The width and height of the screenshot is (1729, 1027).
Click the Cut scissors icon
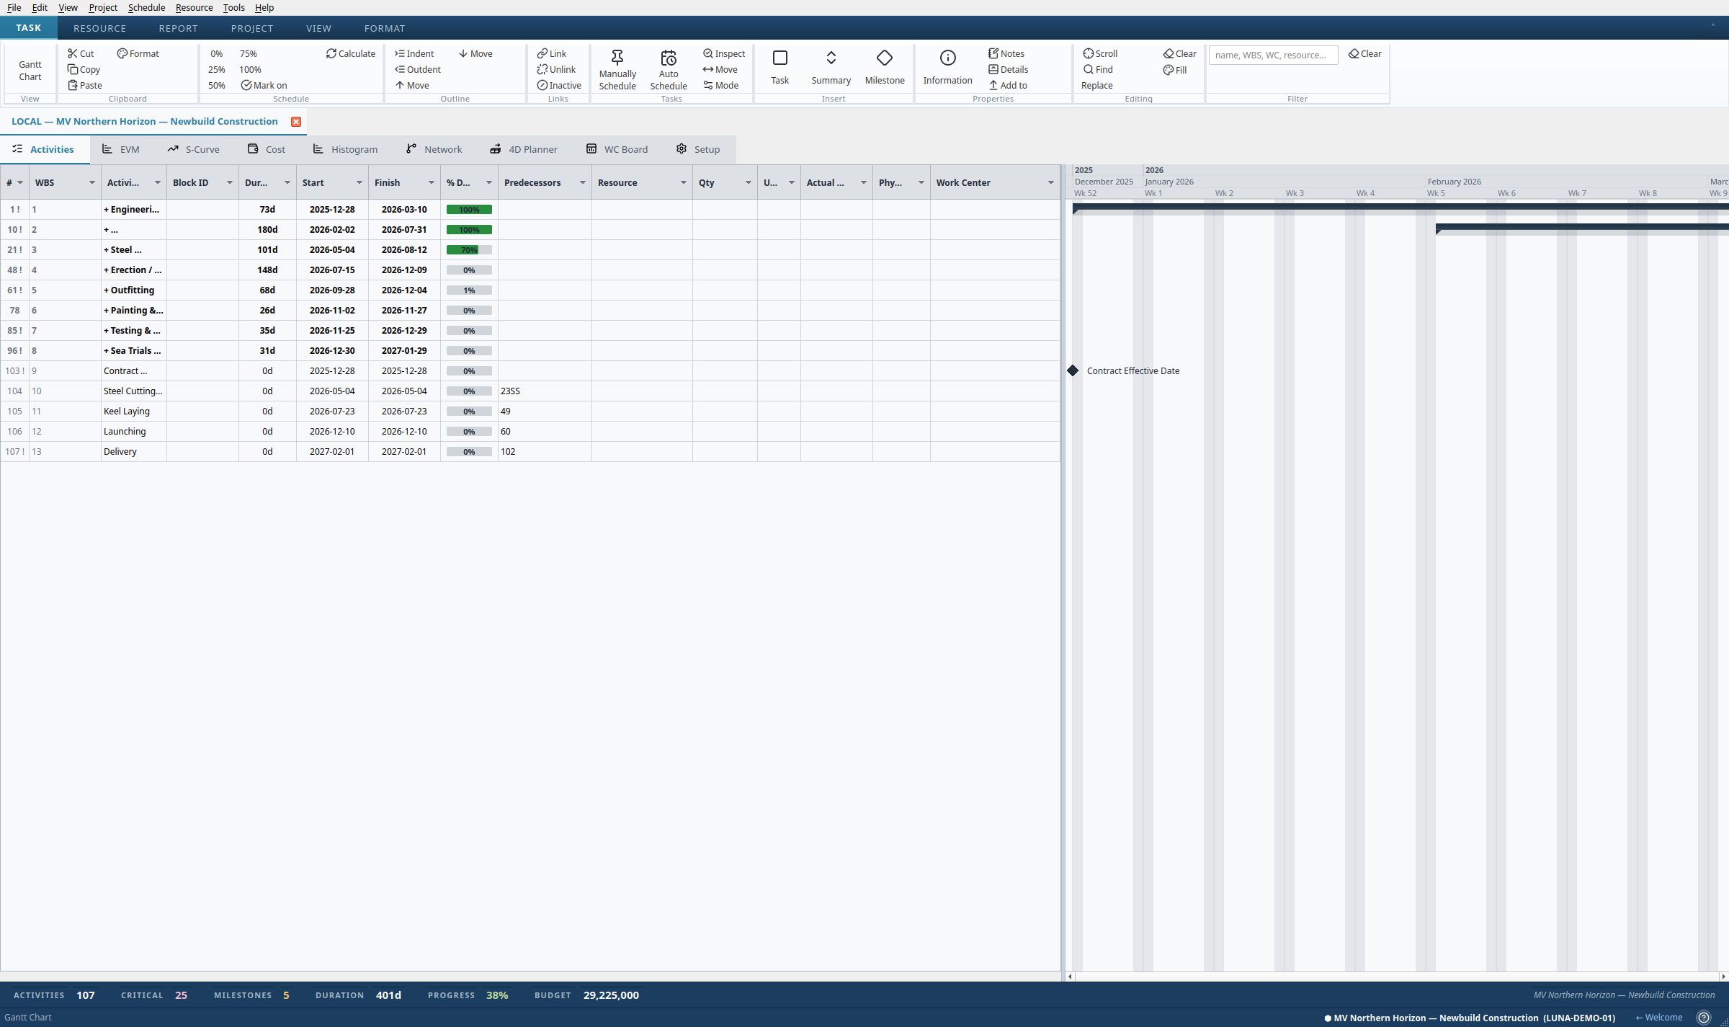(72, 53)
